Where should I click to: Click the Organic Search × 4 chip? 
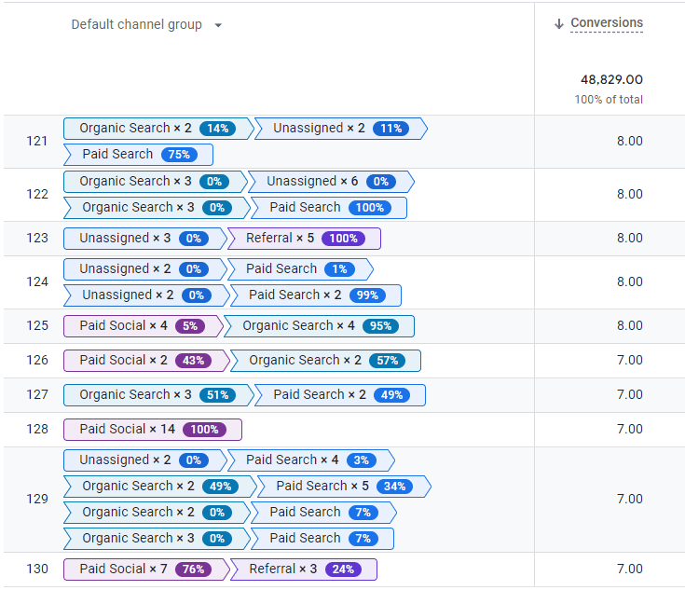point(322,326)
